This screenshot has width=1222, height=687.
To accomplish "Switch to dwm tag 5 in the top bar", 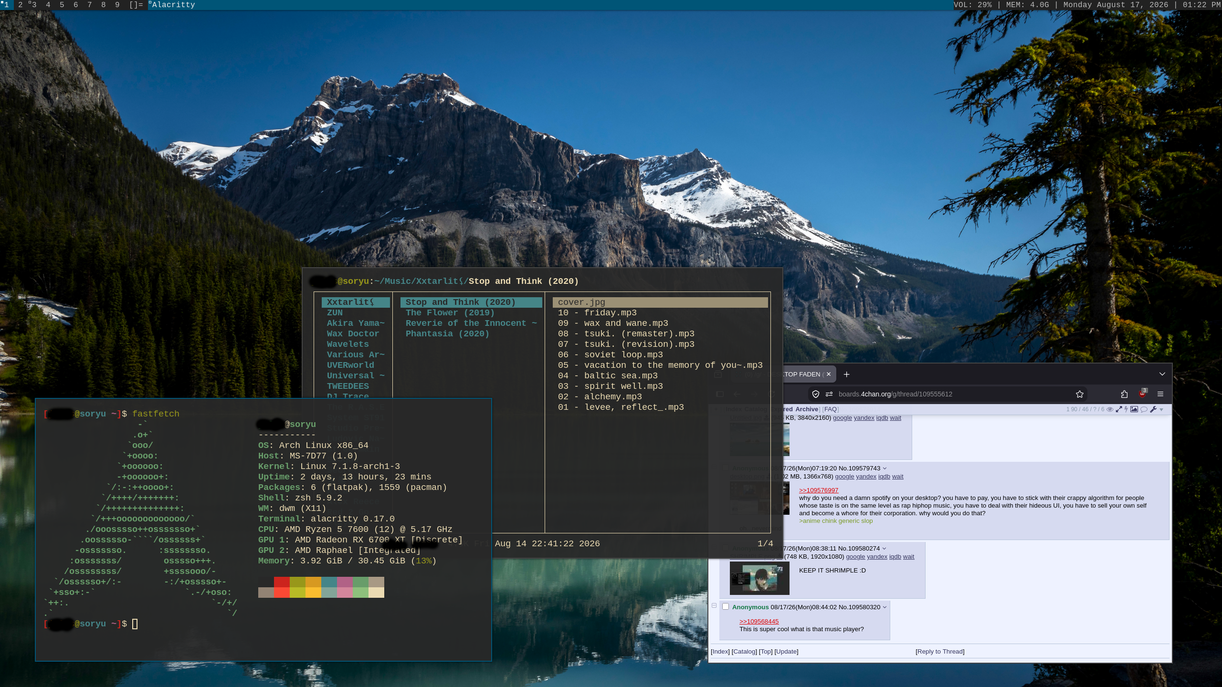I will tap(62, 5).
